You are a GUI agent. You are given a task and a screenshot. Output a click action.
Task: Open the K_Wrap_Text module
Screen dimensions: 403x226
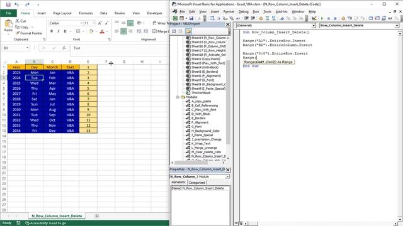click(201, 144)
